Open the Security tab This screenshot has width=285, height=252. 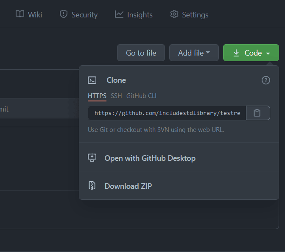pyautogui.click(x=78, y=14)
